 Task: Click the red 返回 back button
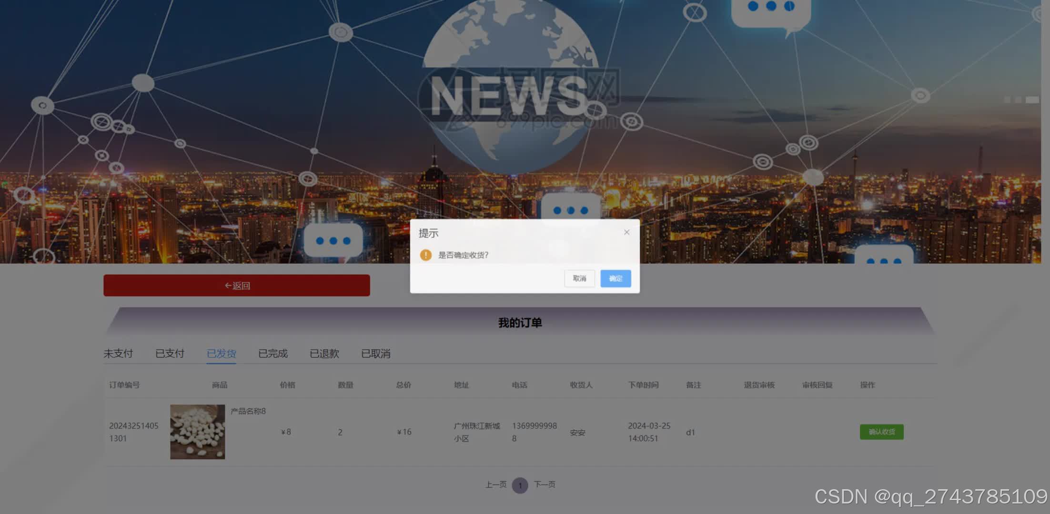click(237, 286)
